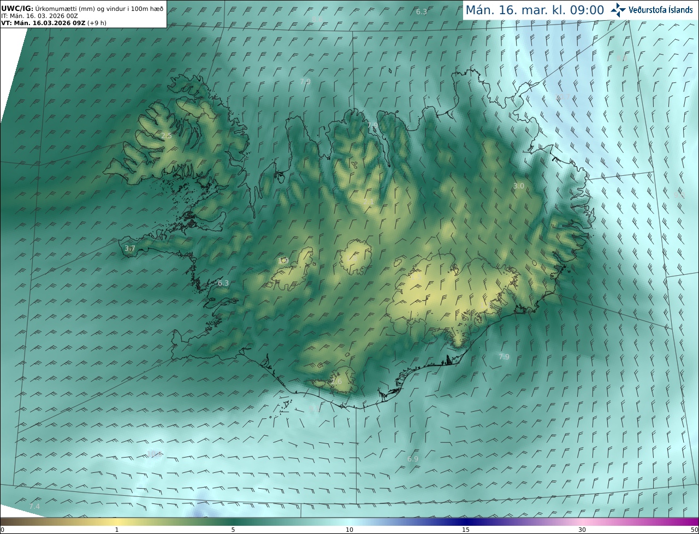Screen dimensions: 699x534
Task: Click the date header Mán. 16. mar. kl. 09:00
Action: point(535,10)
